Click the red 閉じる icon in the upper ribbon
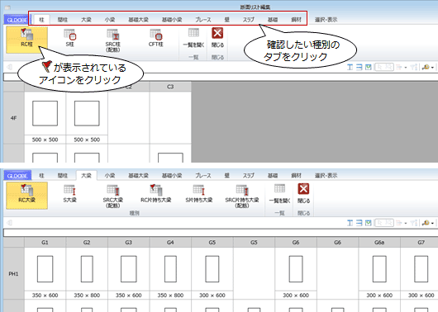438x312 pixels. click(217, 38)
